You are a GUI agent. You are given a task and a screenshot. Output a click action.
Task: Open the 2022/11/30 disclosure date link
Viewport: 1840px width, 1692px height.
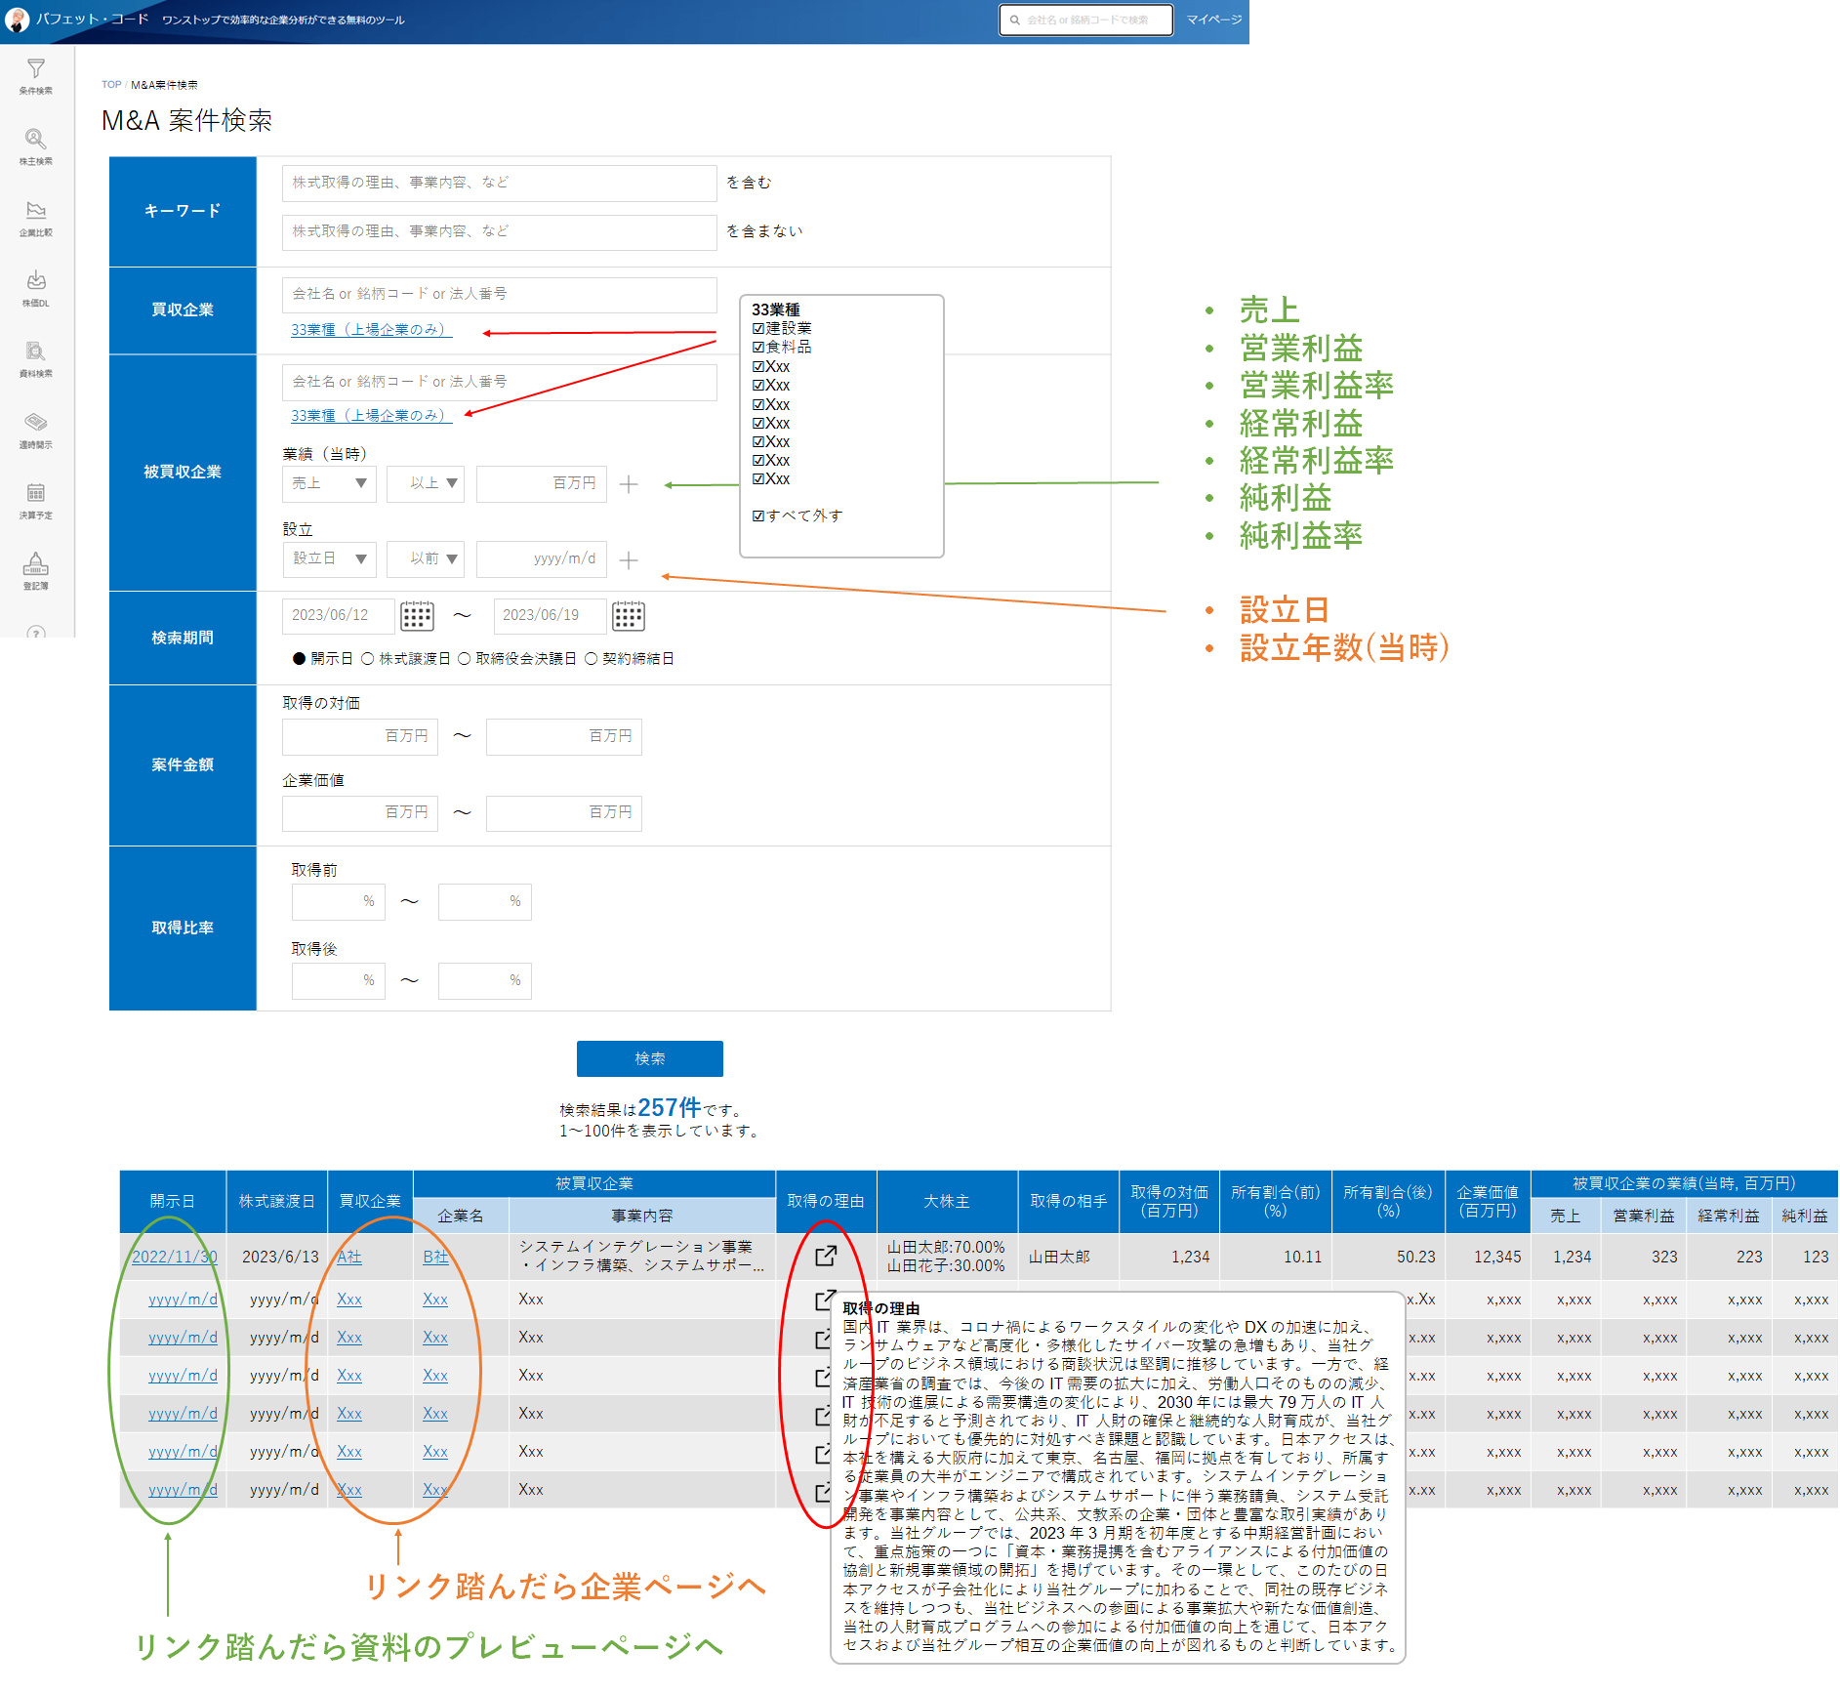pos(174,1257)
